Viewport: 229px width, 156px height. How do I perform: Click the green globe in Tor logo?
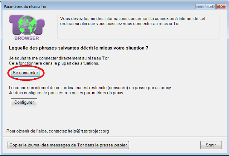pos(27,25)
